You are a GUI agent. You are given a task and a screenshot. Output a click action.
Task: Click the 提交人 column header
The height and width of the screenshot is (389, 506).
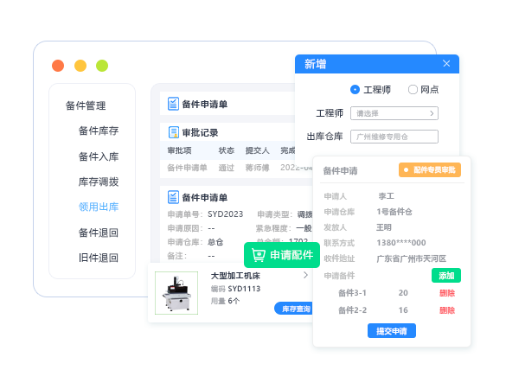pyautogui.click(x=257, y=150)
